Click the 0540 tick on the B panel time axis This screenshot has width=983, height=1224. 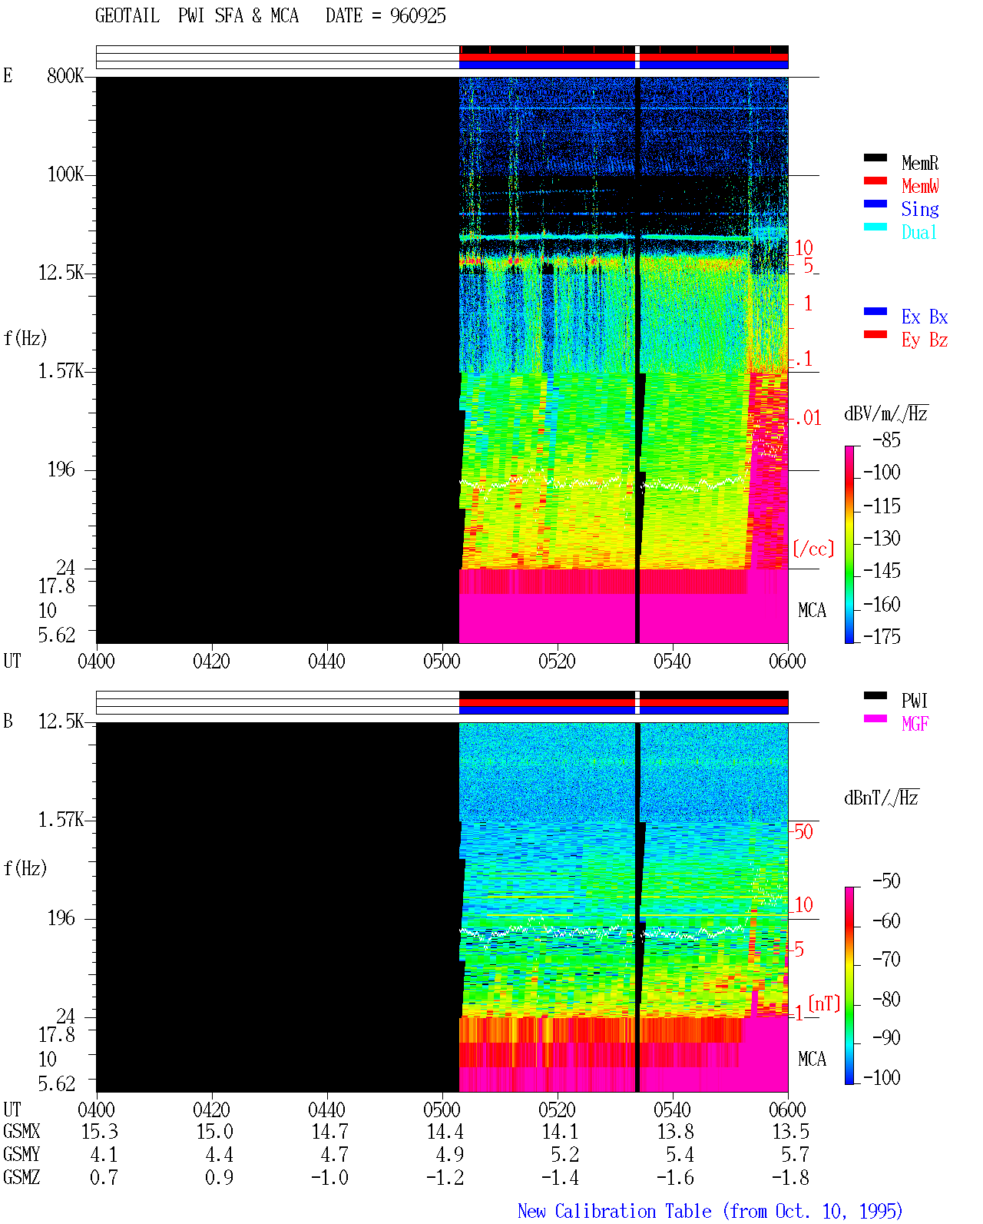pyautogui.click(x=673, y=1110)
